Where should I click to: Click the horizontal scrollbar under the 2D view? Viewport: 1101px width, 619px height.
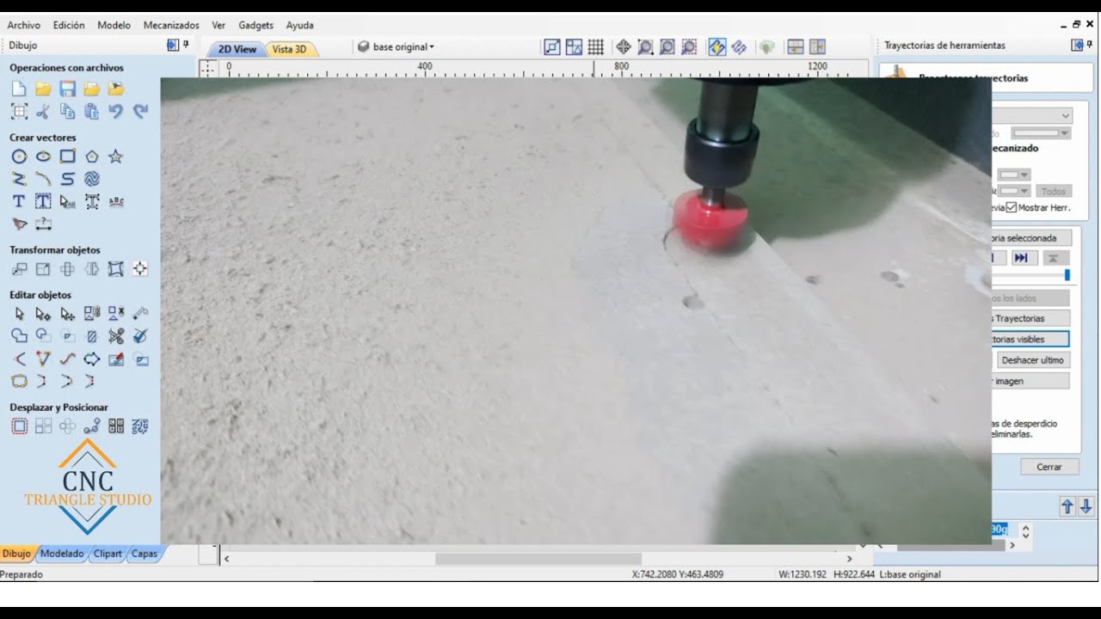click(x=538, y=559)
